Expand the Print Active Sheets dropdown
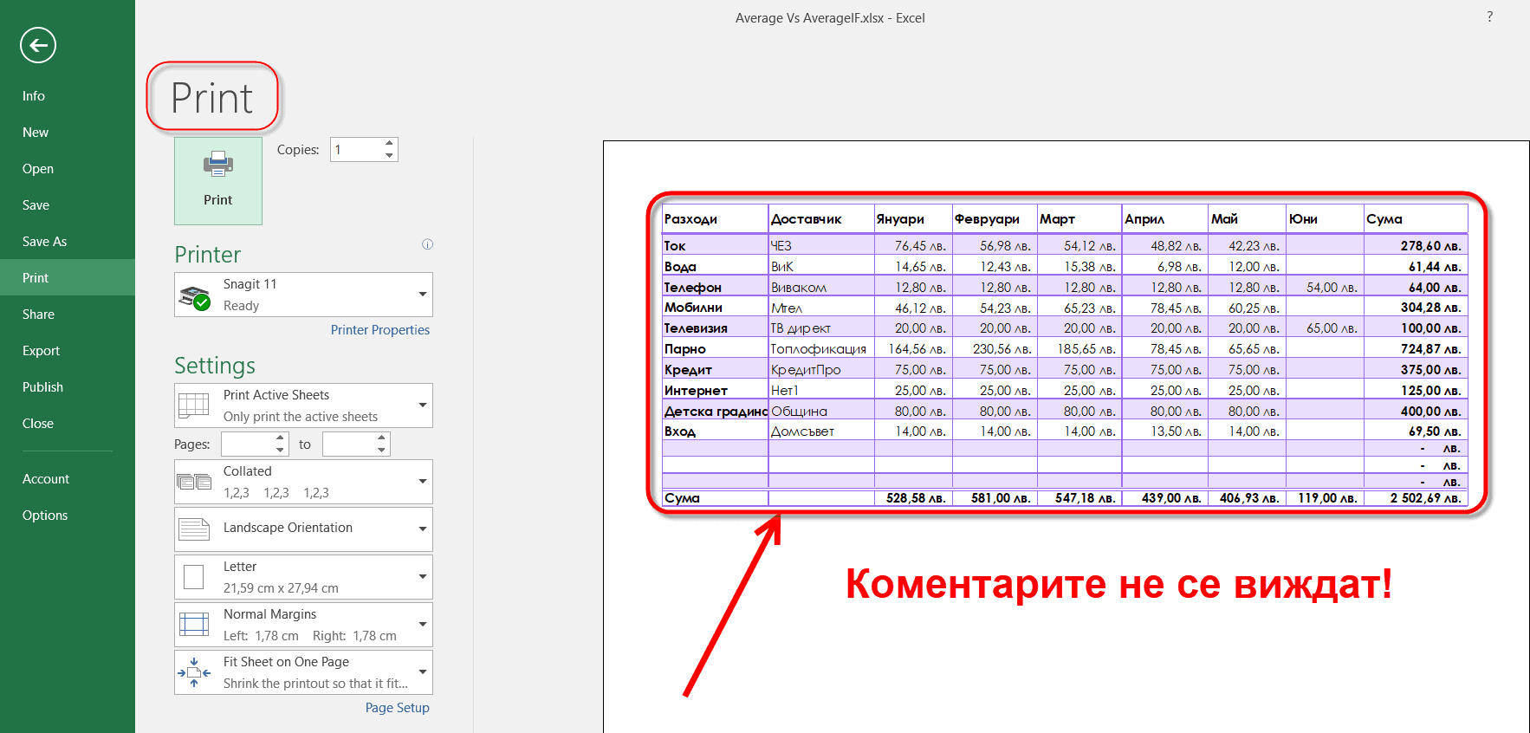 423,405
